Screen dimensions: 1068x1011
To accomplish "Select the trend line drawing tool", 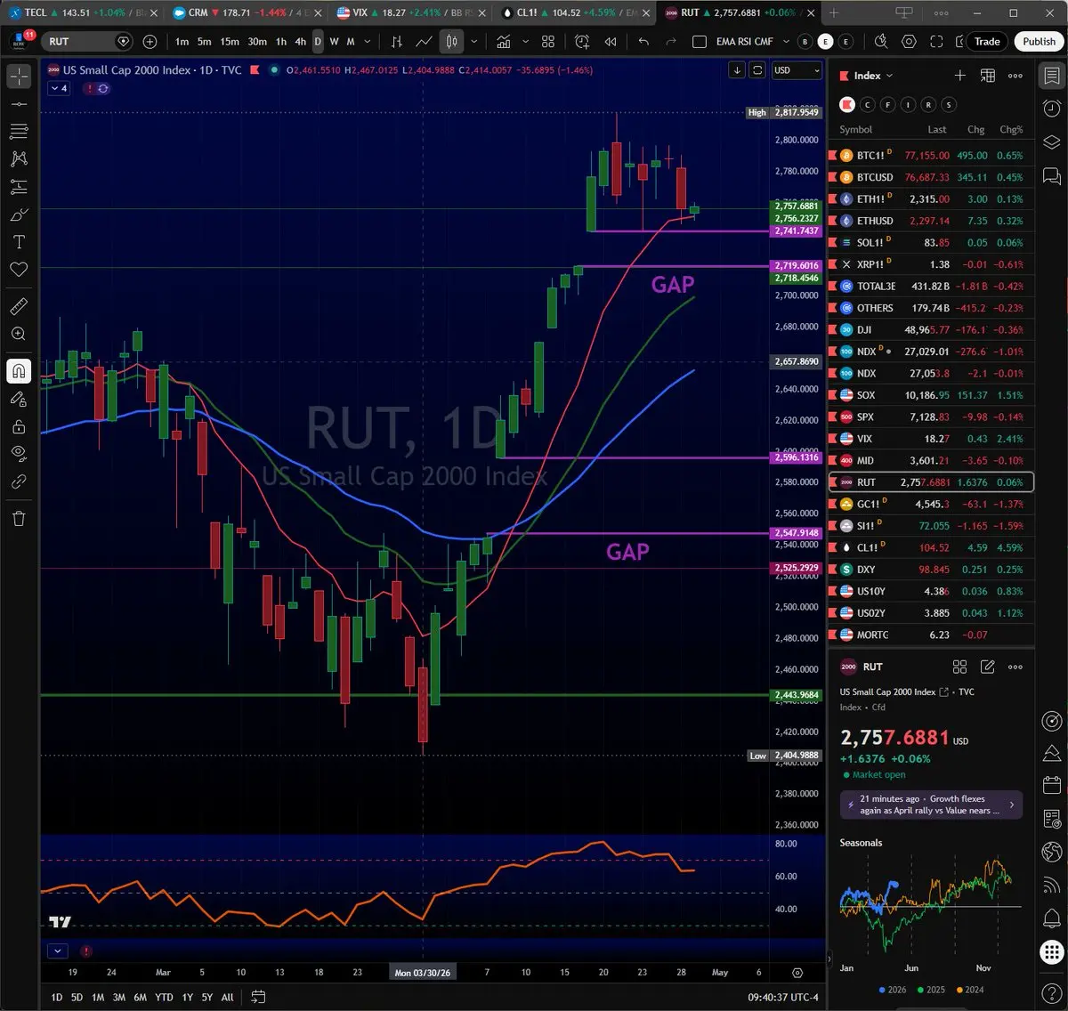I will point(19,104).
